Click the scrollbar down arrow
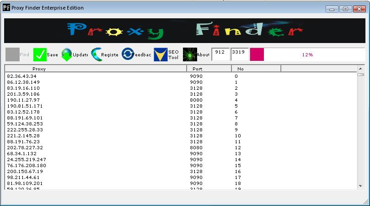370x206 pixels. pos(360,186)
